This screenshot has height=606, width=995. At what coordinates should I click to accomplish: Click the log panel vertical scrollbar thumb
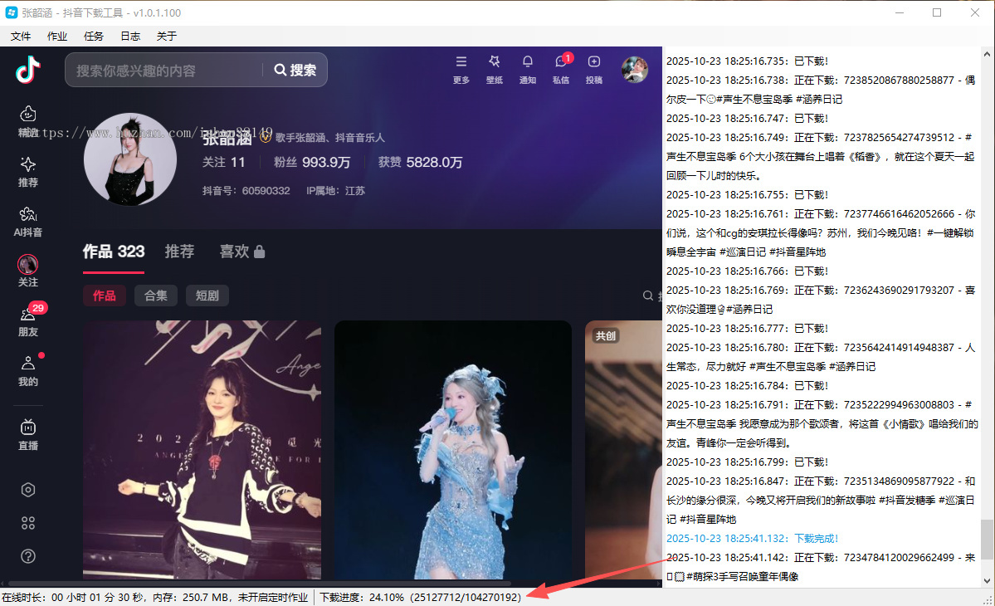987,540
